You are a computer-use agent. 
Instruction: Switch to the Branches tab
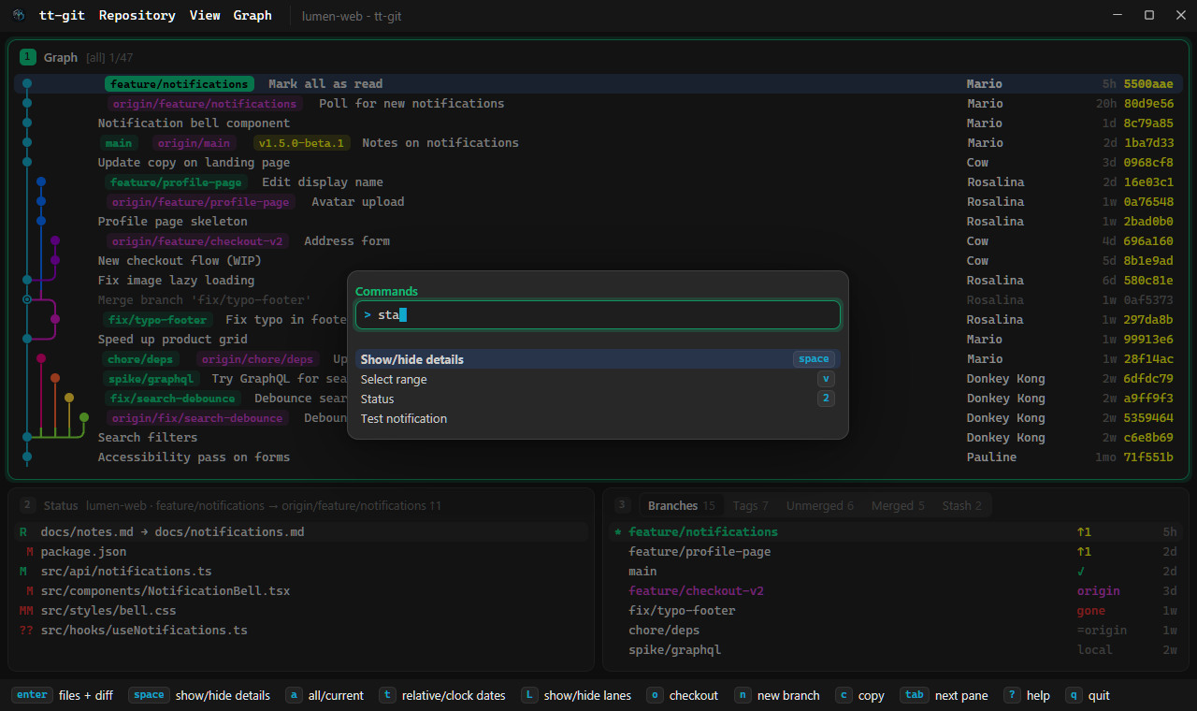point(682,505)
